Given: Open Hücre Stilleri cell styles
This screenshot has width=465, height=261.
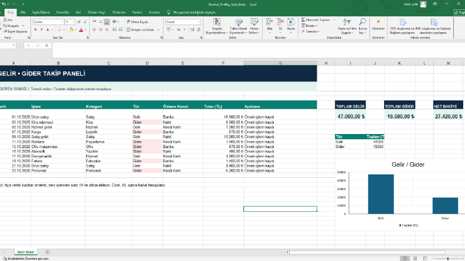Looking at the screenshot, I should pyautogui.click(x=254, y=26).
